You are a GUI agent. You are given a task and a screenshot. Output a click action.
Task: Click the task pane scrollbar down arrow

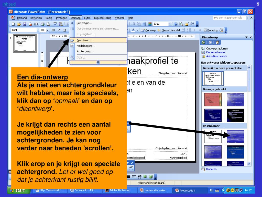click(249, 164)
